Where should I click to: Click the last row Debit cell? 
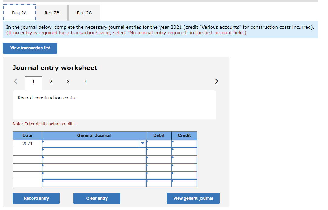point(159,183)
